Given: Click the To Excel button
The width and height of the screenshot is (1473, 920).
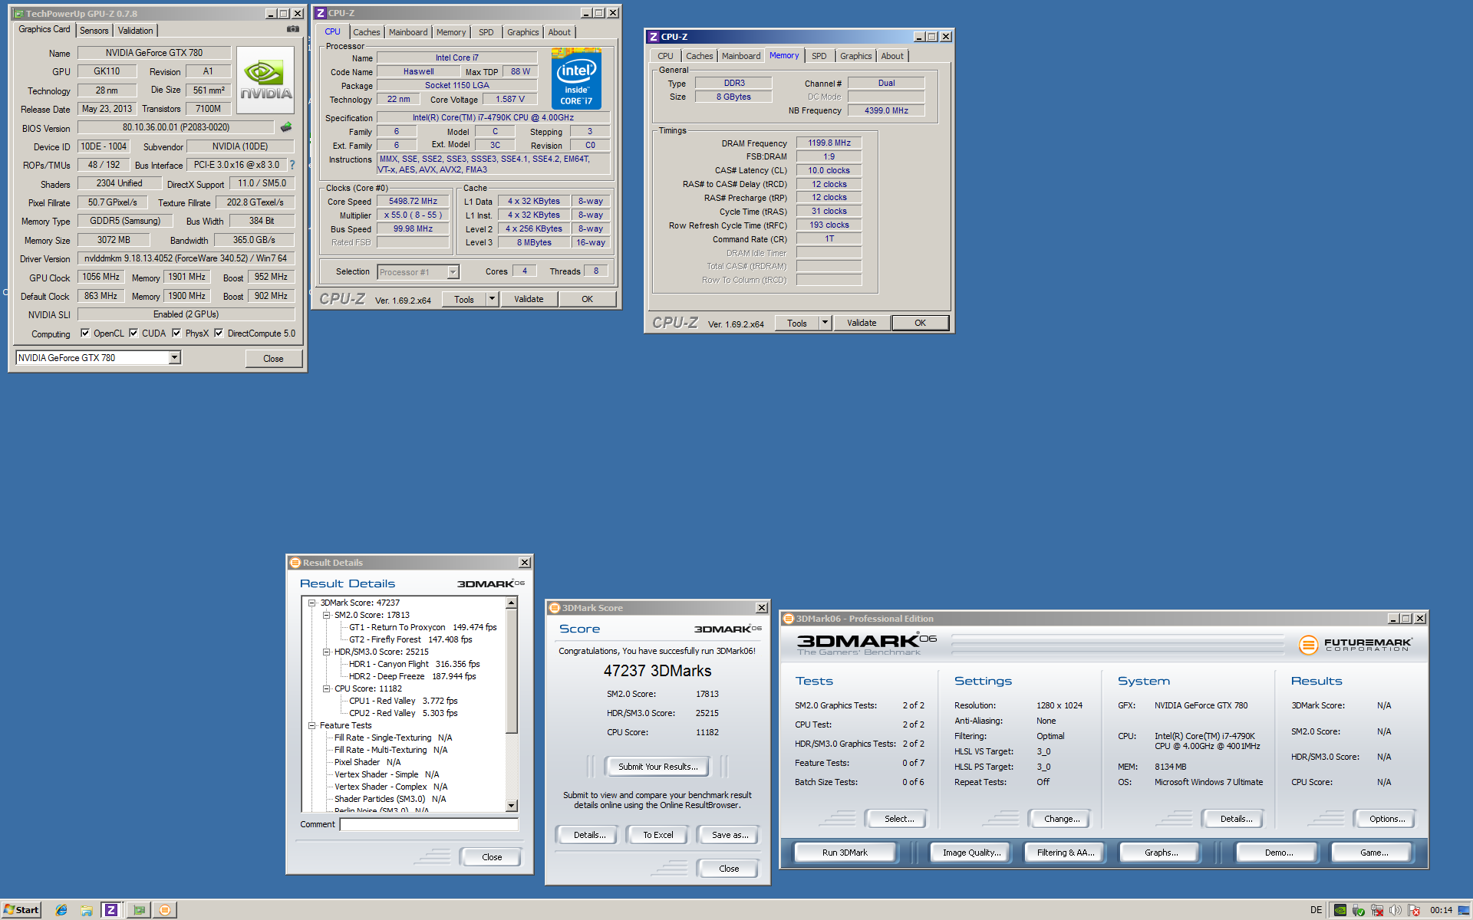Looking at the screenshot, I should (657, 835).
